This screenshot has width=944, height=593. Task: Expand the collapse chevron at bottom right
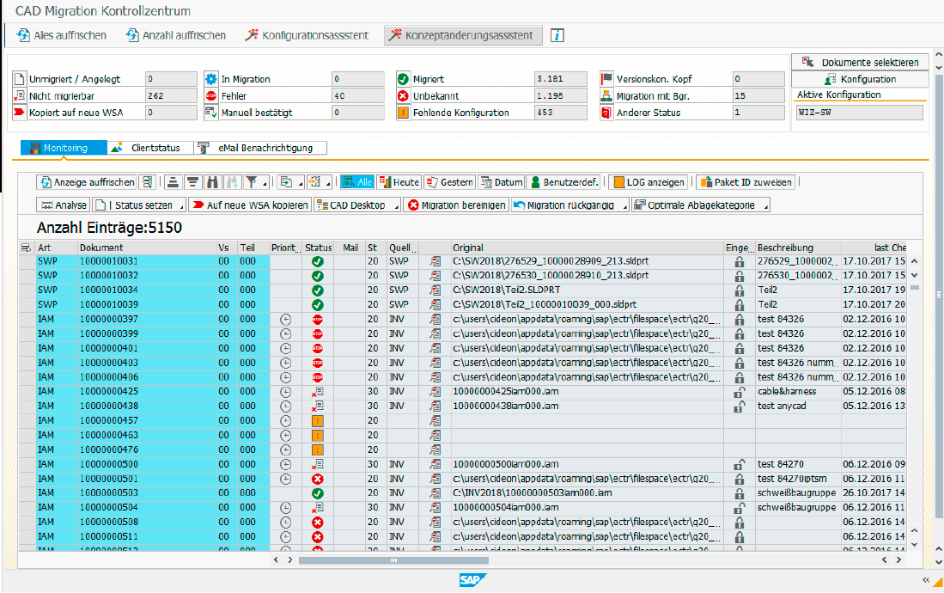click(925, 580)
